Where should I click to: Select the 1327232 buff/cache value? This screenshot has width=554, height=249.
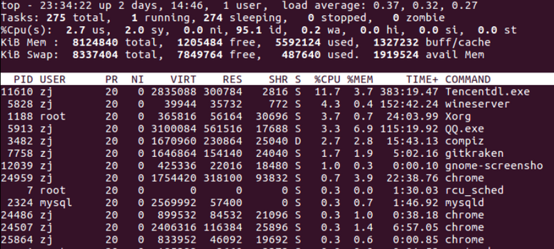[395, 43]
